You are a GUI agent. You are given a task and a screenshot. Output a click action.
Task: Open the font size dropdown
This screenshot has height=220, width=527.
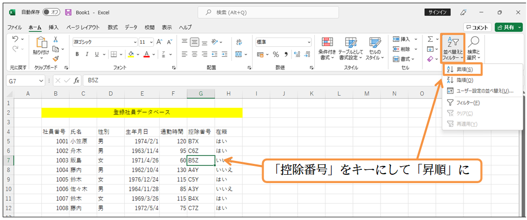(151, 42)
